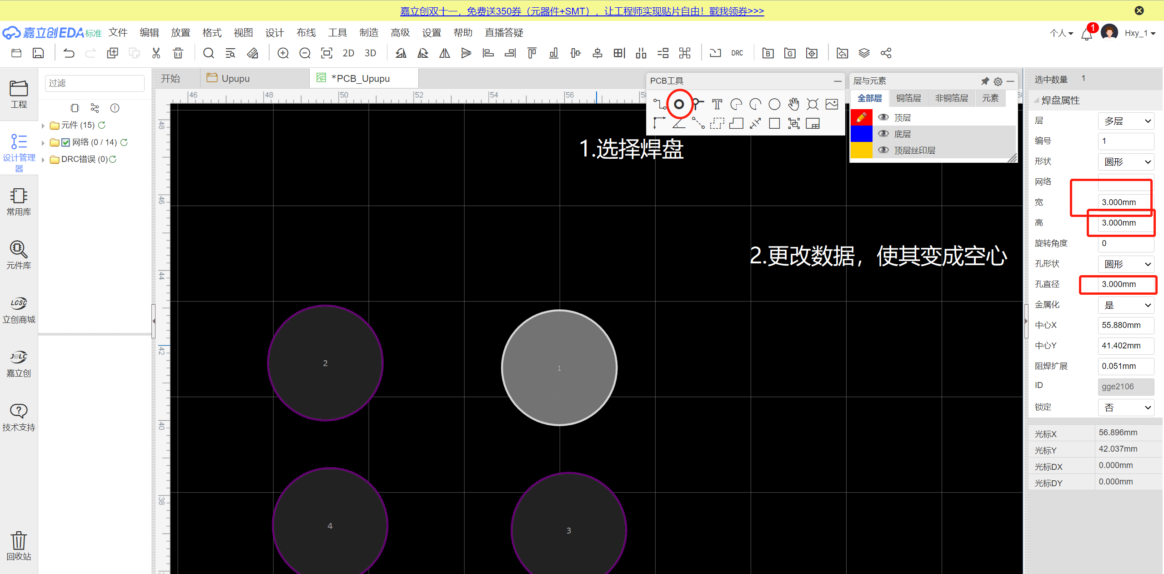Open the Layer (层) dropdown showing 多层
Viewport: 1164px width, 574px height.
[1126, 121]
